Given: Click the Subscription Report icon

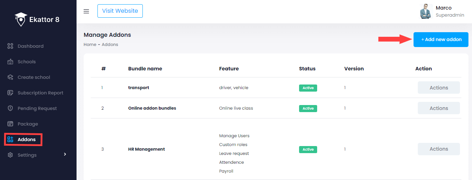Looking at the screenshot, I should [10, 93].
